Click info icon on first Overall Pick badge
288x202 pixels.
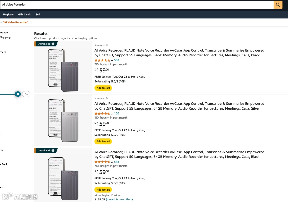tap(53, 44)
